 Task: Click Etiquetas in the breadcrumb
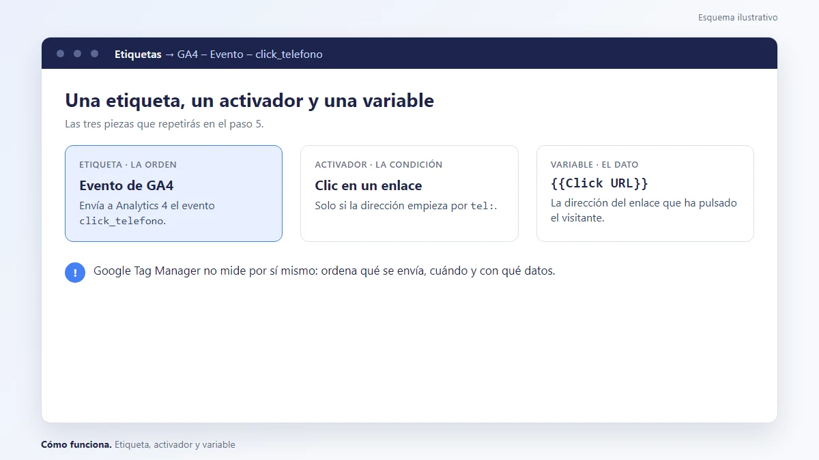(x=138, y=54)
